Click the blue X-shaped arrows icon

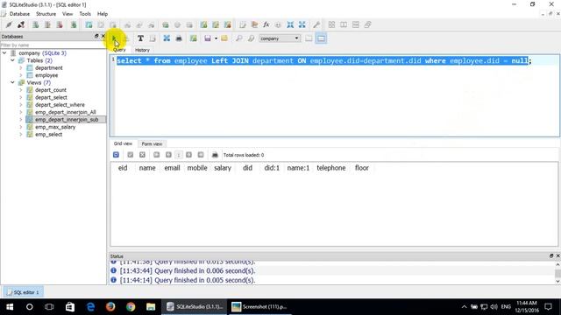pos(167,38)
